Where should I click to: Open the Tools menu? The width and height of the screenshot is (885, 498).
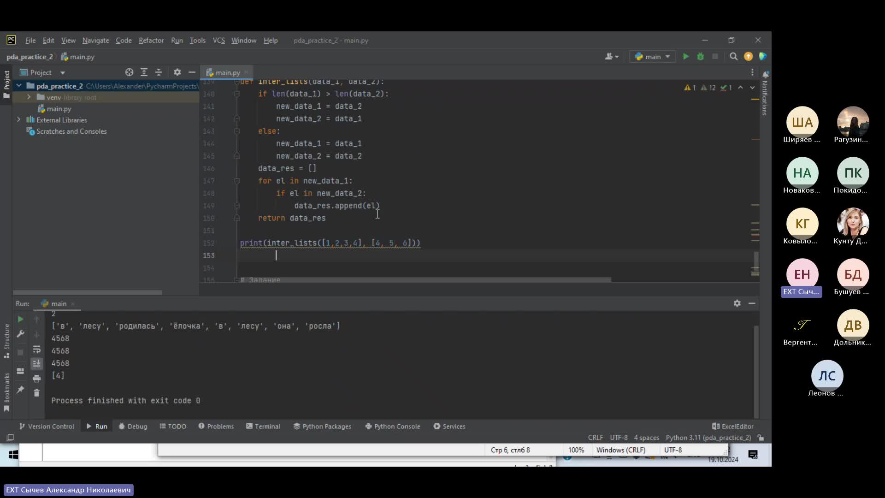(x=198, y=41)
